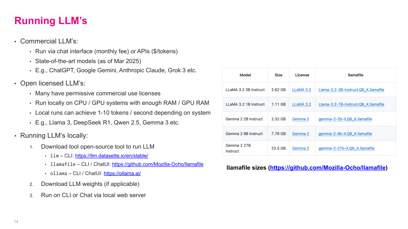The height and width of the screenshot is (229, 408).
Task: Open the gemma-2-2b-it.Q6_K.llamafile link
Action: tap(345, 119)
